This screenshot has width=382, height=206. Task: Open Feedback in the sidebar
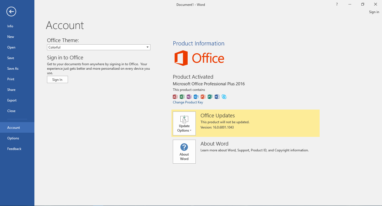(17, 149)
